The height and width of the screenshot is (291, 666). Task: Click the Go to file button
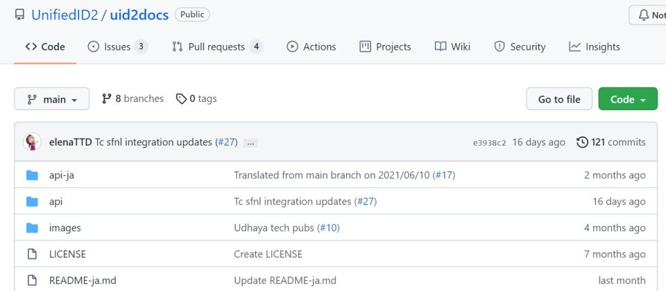559,99
